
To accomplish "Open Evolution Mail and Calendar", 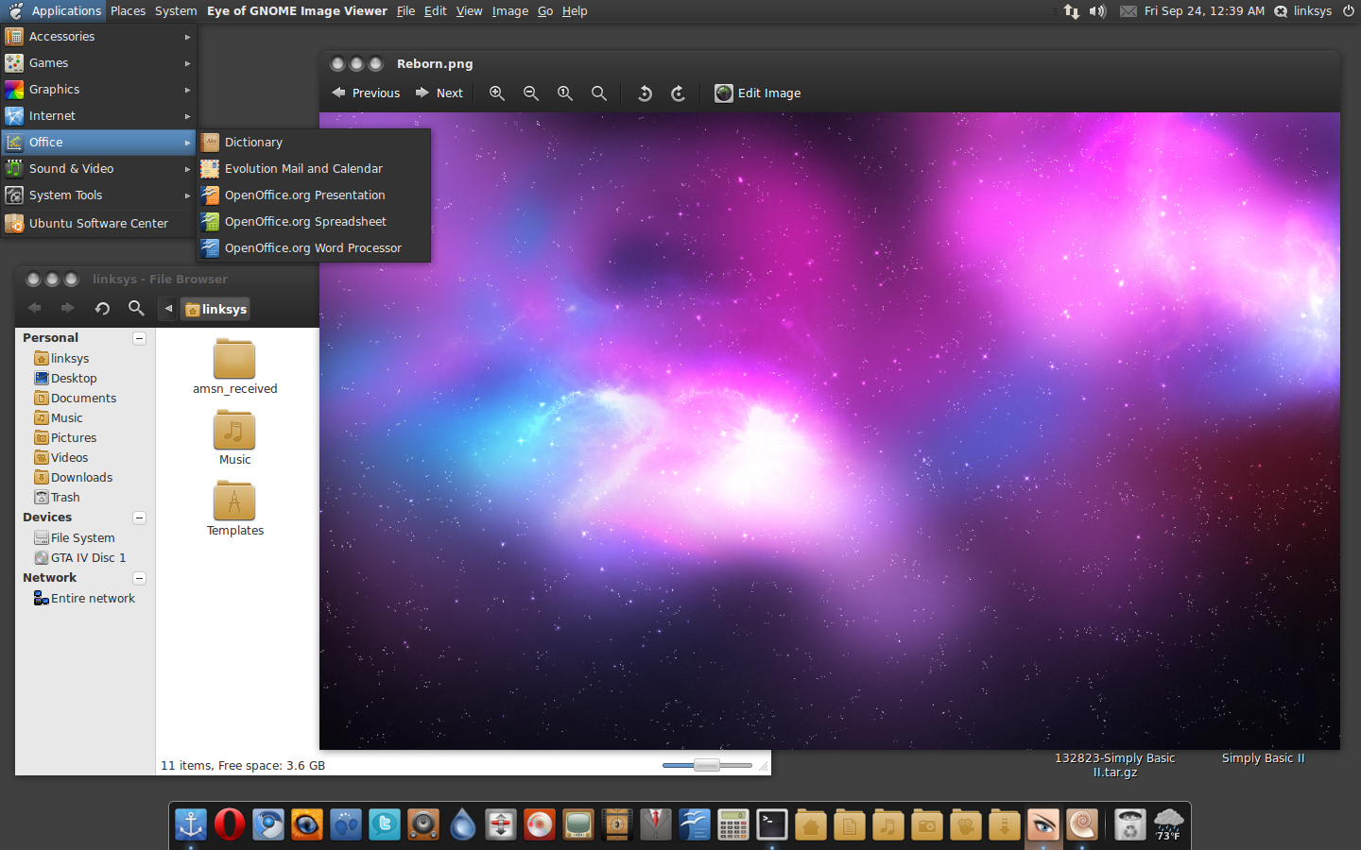I will pyautogui.click(x=314, y=168).
